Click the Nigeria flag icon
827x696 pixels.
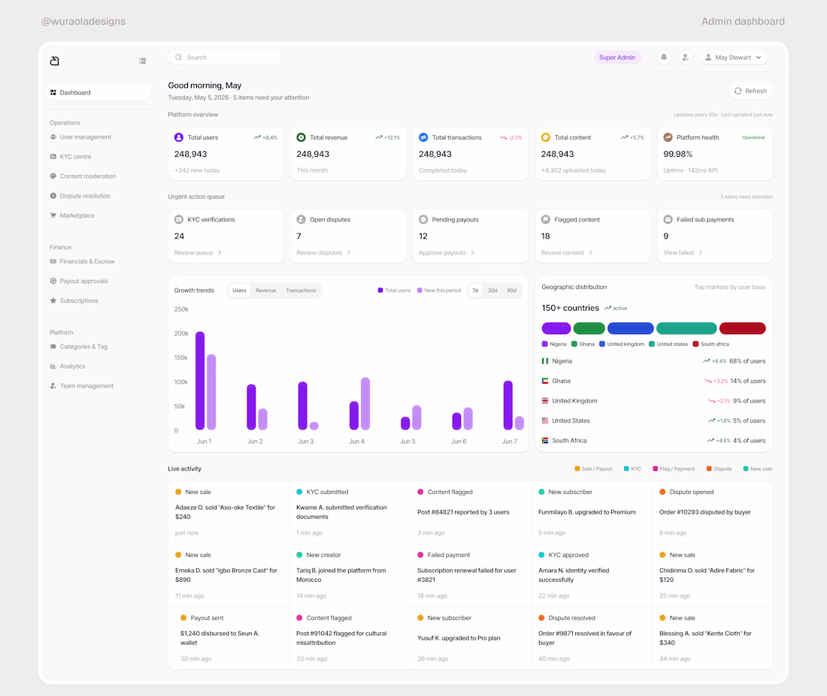click(x=545, y=361)
